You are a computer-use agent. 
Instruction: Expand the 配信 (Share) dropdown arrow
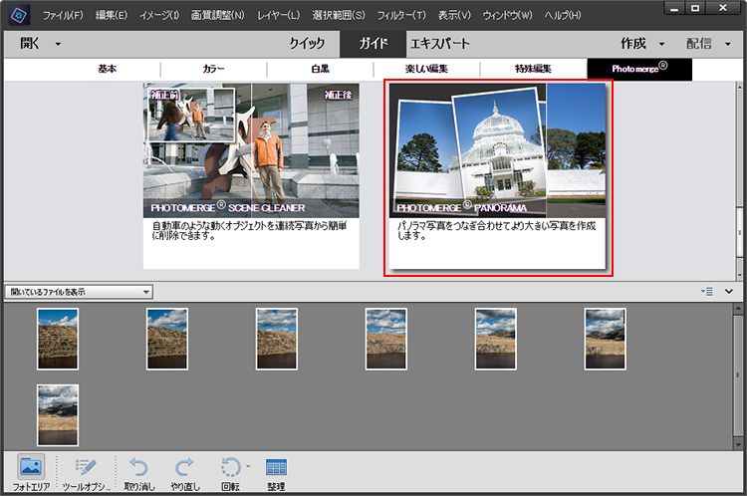728,44
